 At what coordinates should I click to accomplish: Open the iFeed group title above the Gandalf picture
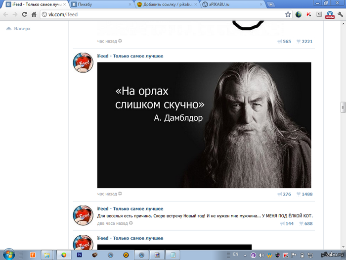(130, 56)
